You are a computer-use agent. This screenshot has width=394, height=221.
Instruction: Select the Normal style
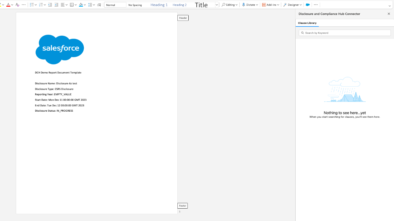click(115, 5)
